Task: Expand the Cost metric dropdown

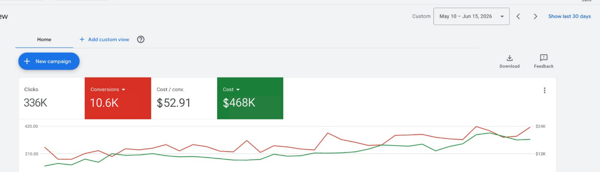Action: coord(238,90)
